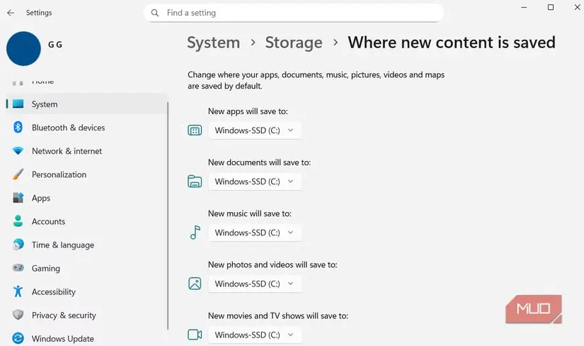Click the Storage breadcrumb link
The height and width of the screenshot is (346, 584).
tap(294, 43)
